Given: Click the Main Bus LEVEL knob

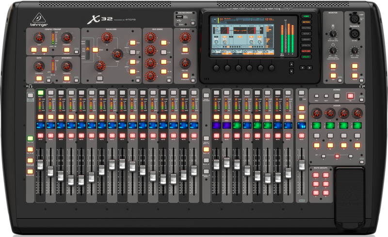Looking at the screenshot, I should pos(185,38).
